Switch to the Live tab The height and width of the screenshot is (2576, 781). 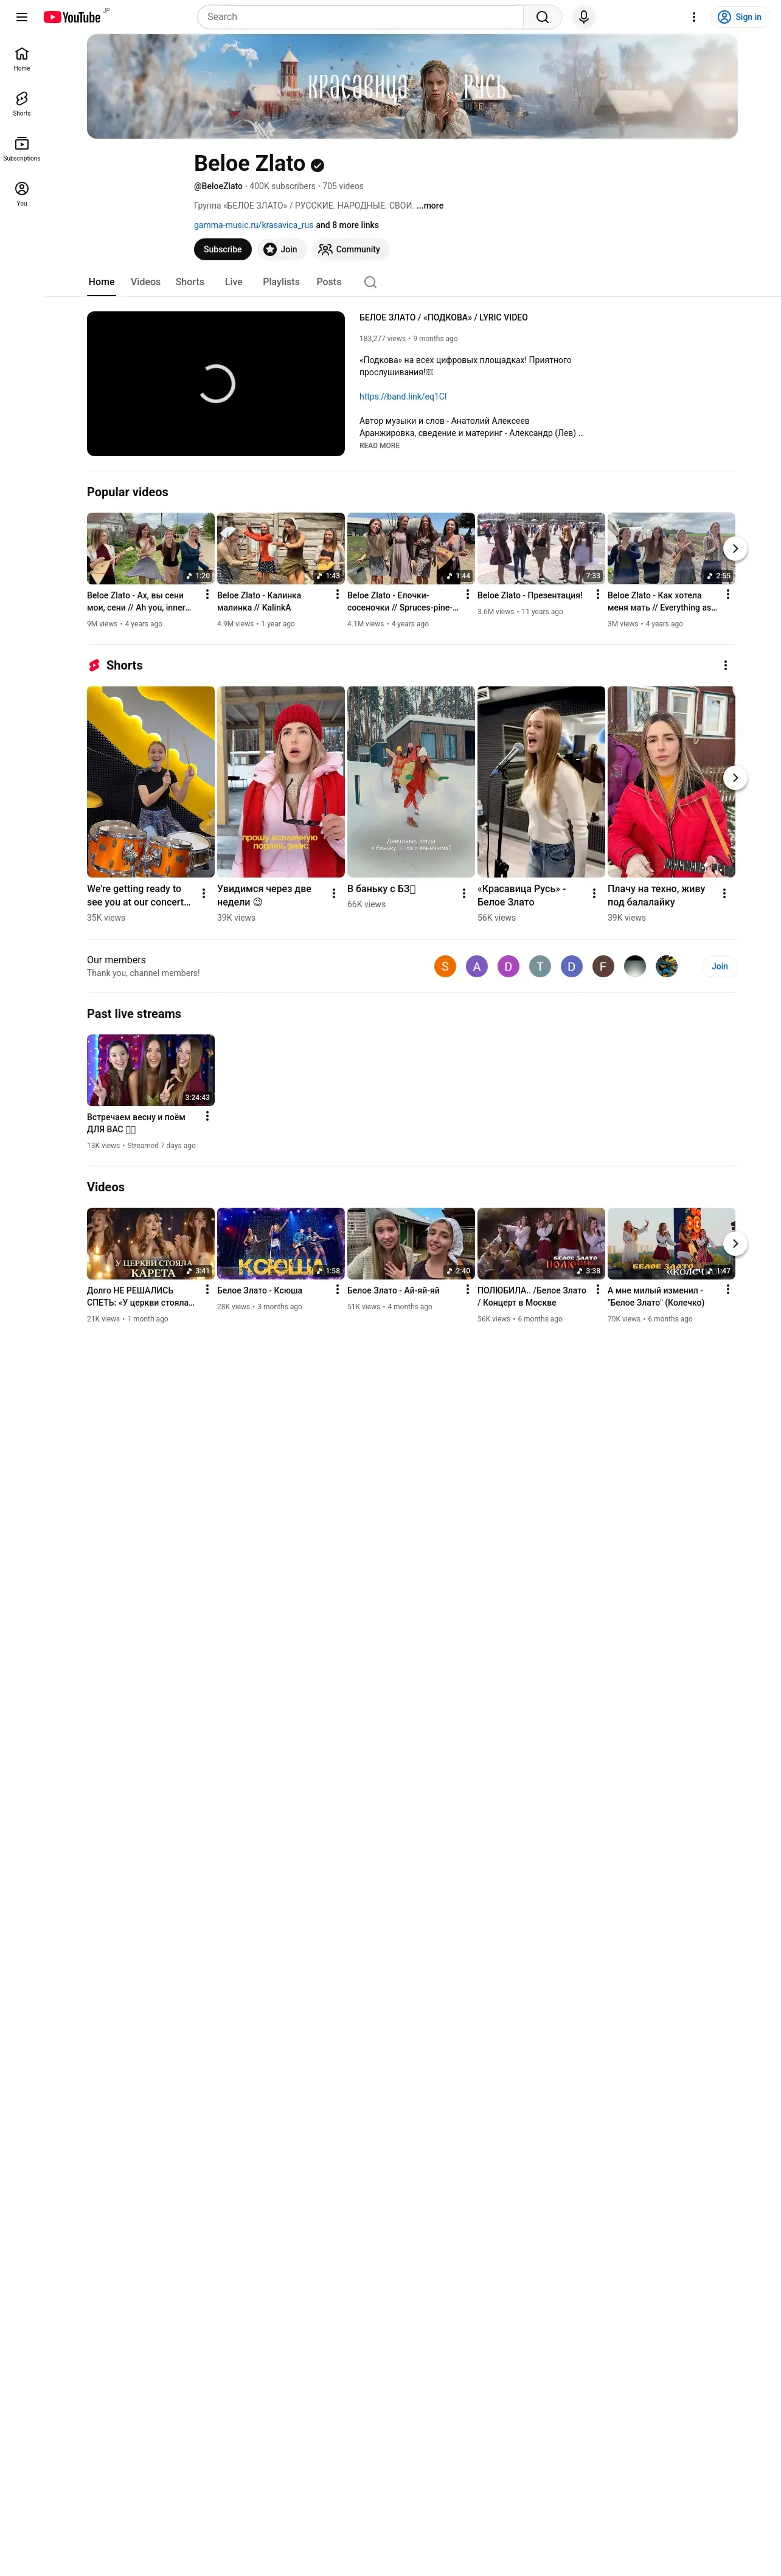[x=233, y=282]
